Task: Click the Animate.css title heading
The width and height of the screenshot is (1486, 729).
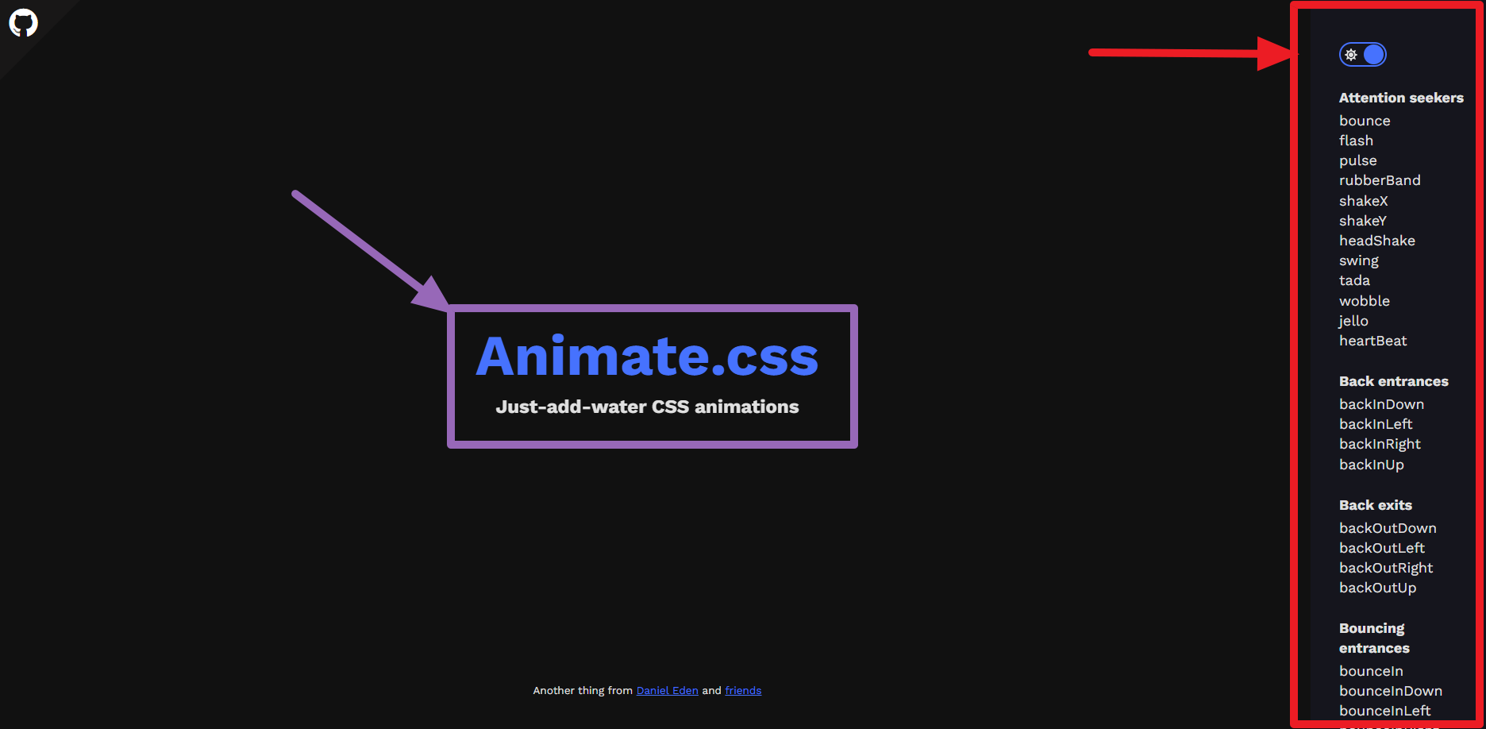Action: pos(647,357)
